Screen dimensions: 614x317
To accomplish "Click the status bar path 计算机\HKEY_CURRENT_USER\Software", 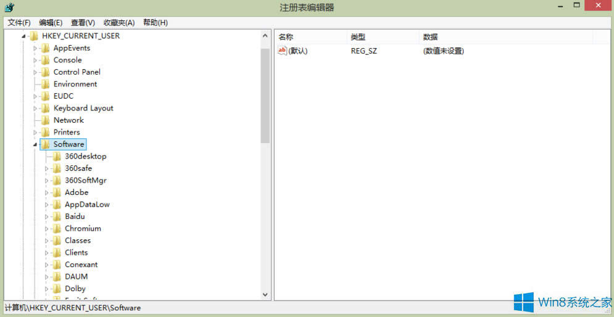I will point(72,308).
